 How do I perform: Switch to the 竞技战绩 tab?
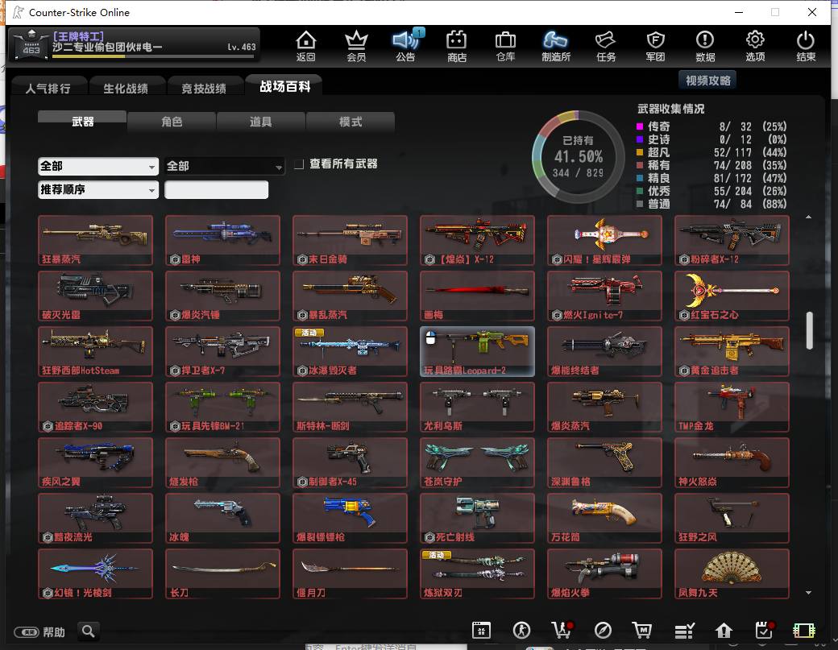point(204,88)
